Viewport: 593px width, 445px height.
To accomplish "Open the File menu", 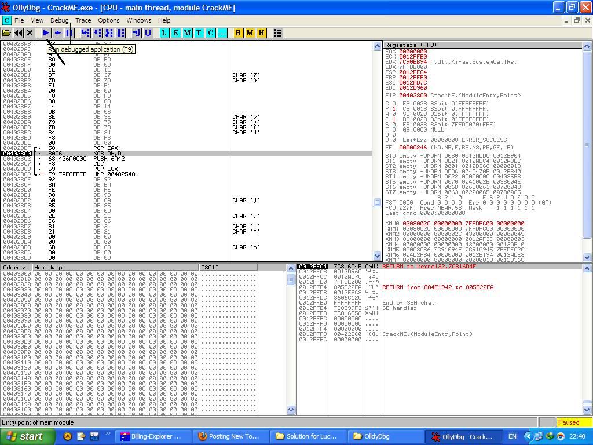I will (x=19, y=20).
